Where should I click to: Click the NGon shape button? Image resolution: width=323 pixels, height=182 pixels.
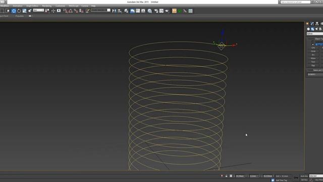coord(313,59)
